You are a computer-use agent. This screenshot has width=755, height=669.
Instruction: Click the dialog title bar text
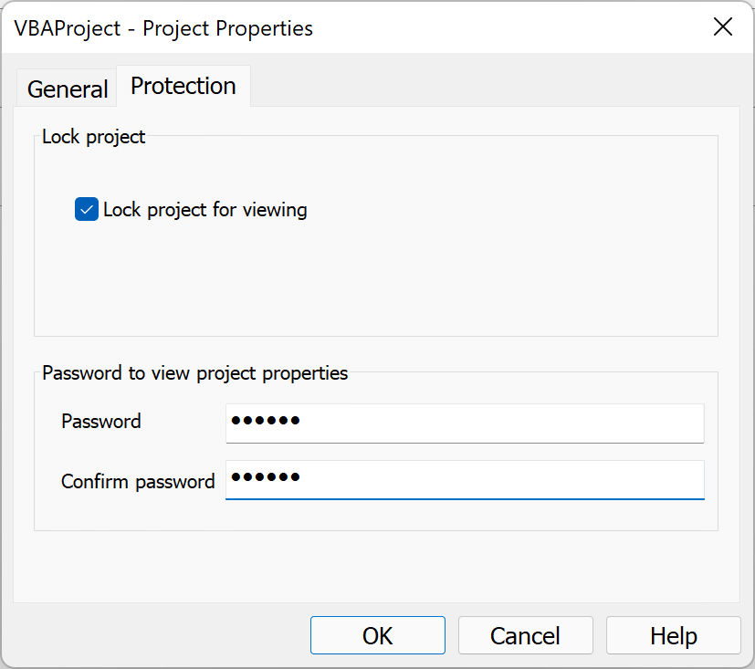163,28
